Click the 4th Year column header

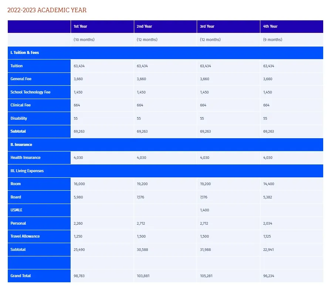270,27
